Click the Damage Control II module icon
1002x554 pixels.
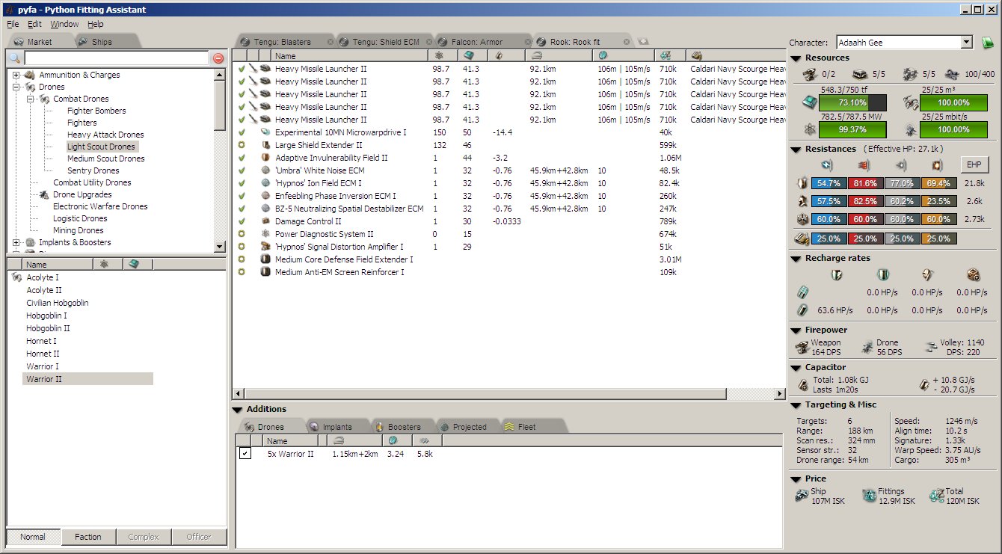tap(265, 221)
